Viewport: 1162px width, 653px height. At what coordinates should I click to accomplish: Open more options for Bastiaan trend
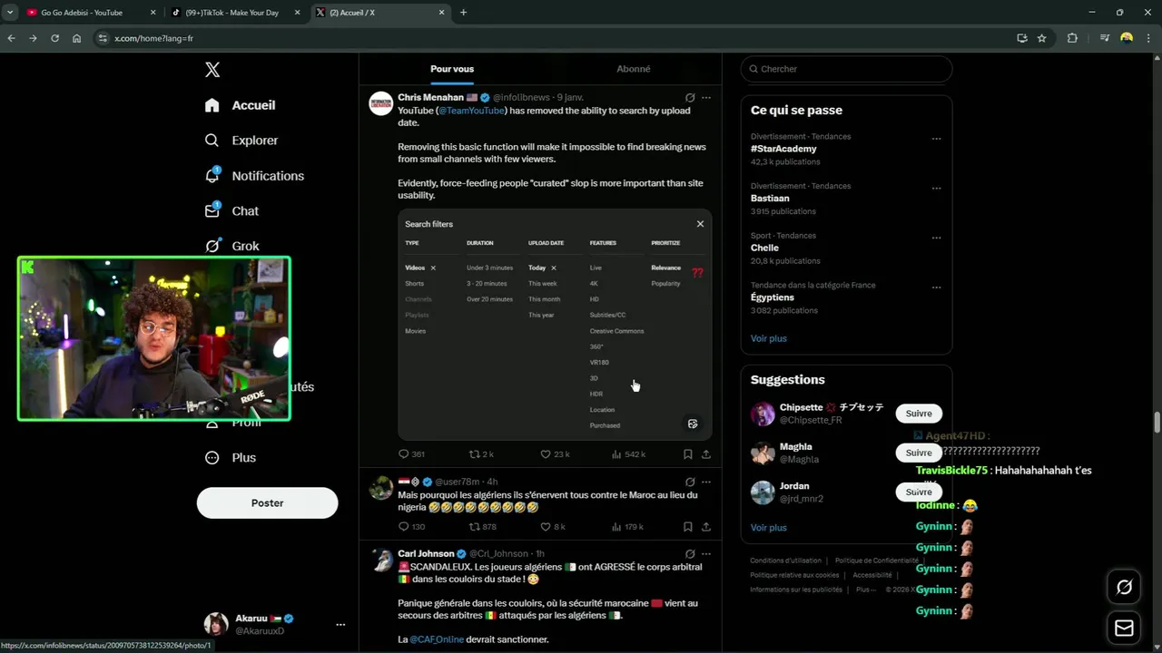936,189
